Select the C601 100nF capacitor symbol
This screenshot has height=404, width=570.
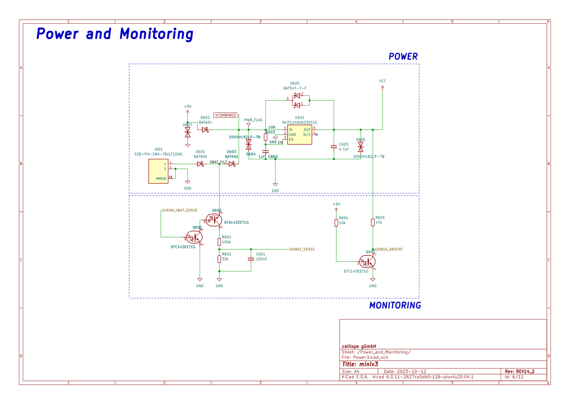(251, 259)
